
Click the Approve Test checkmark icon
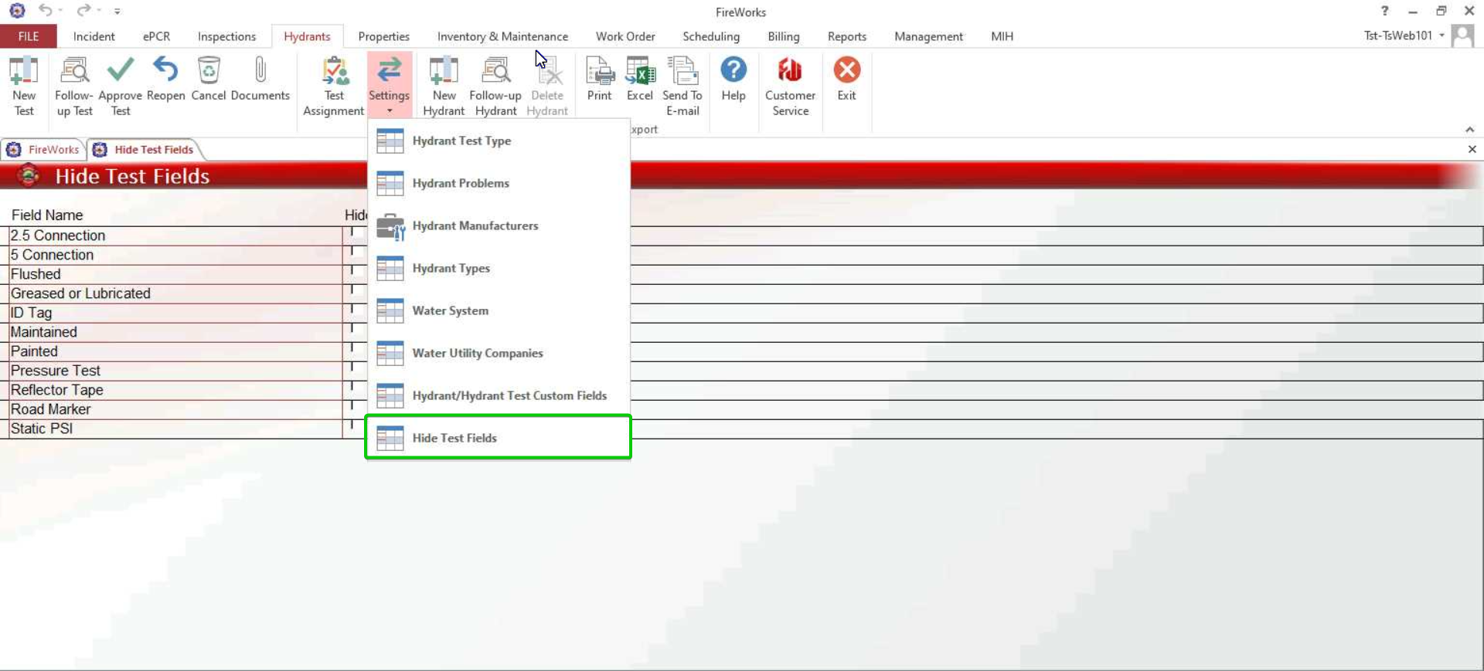tap(120, 71)
